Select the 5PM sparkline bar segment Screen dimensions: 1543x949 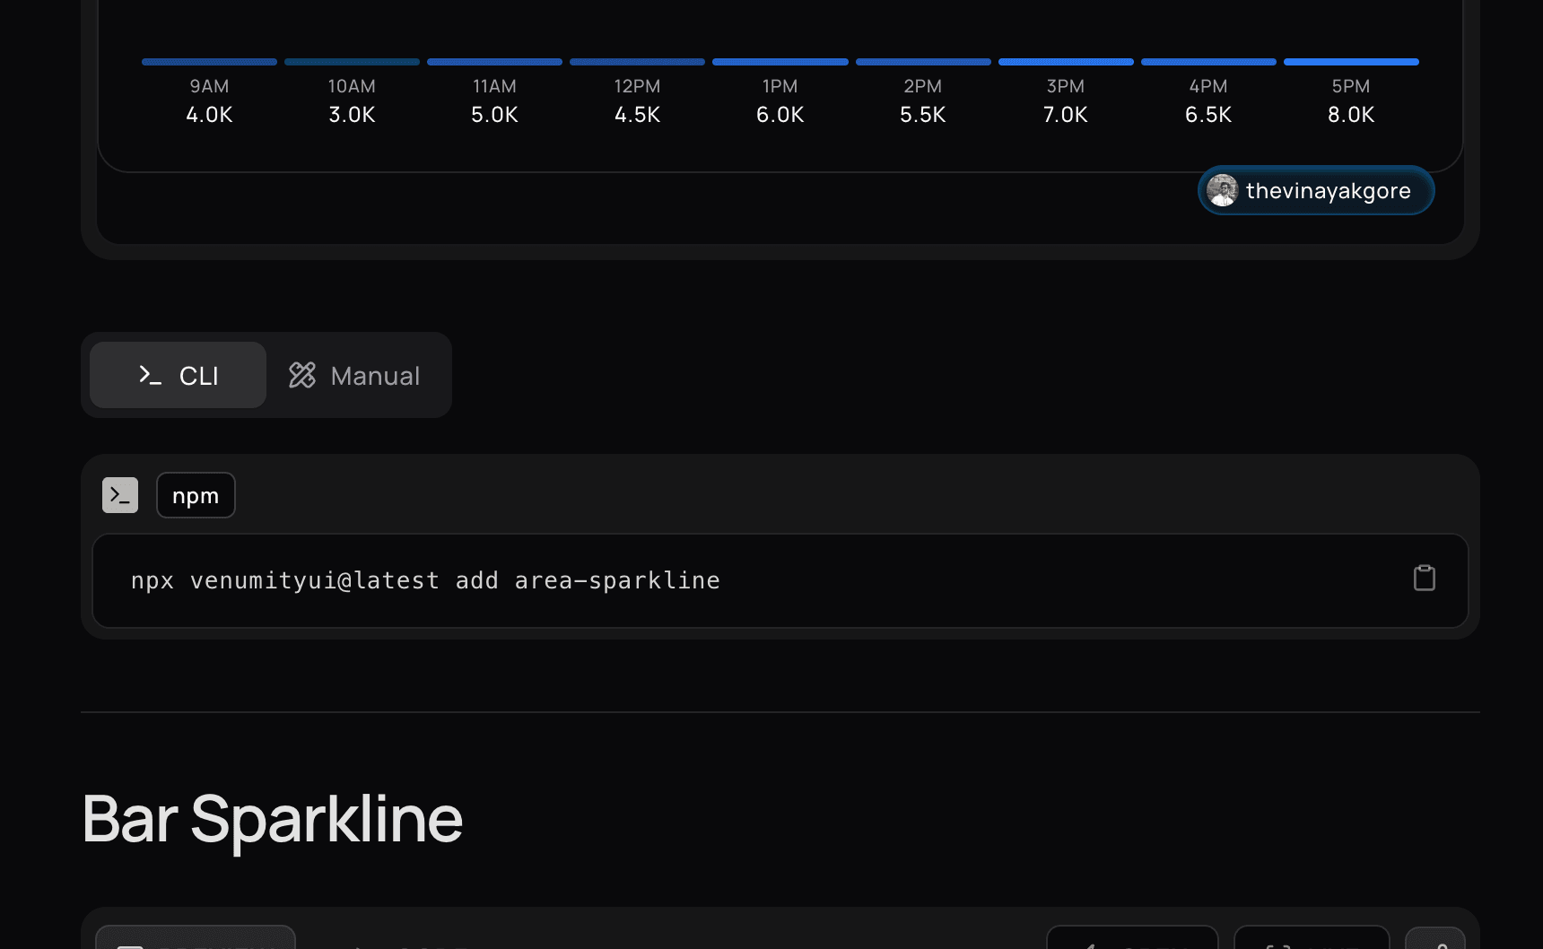click(x=1351, y=62)
